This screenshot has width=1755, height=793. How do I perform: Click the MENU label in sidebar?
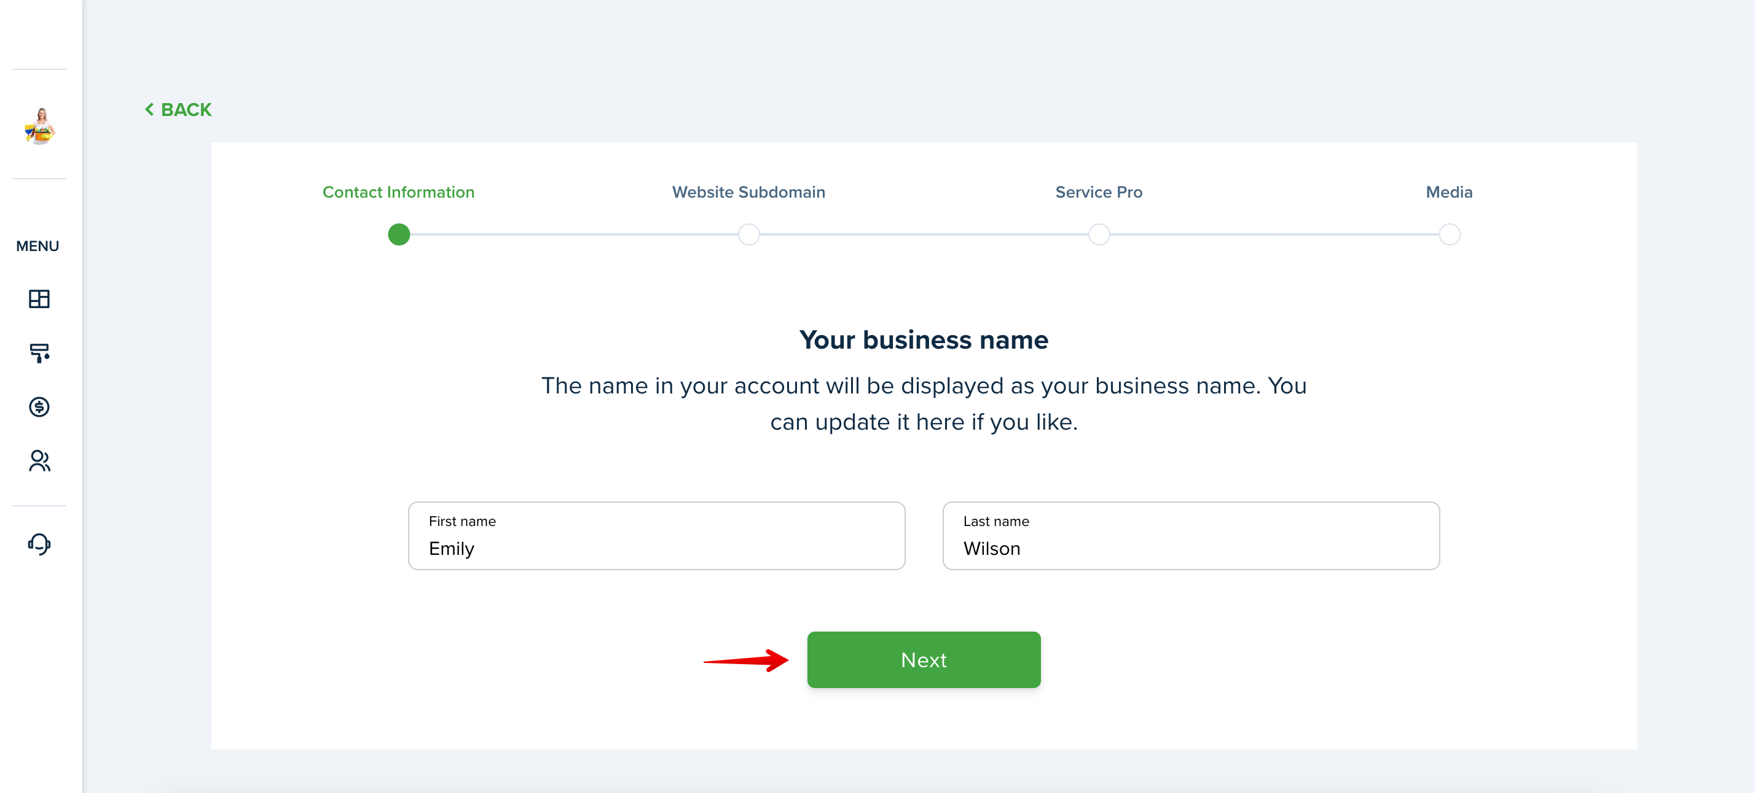coord(37,246)
